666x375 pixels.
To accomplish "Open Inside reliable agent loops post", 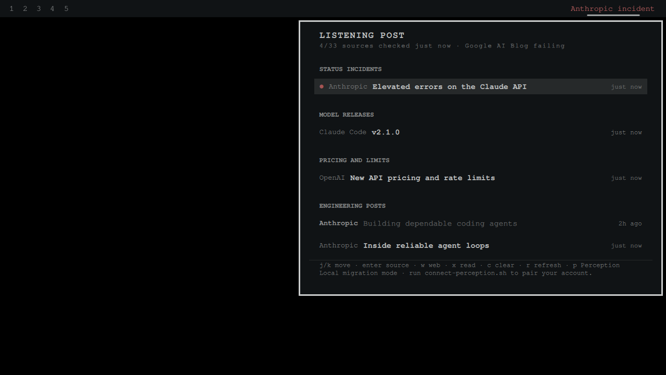I will (x=481, y=245).
